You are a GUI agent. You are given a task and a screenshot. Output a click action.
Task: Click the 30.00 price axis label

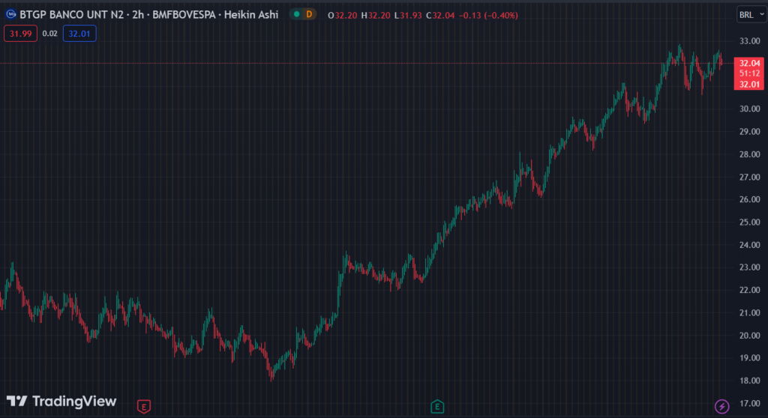(749, 109)
